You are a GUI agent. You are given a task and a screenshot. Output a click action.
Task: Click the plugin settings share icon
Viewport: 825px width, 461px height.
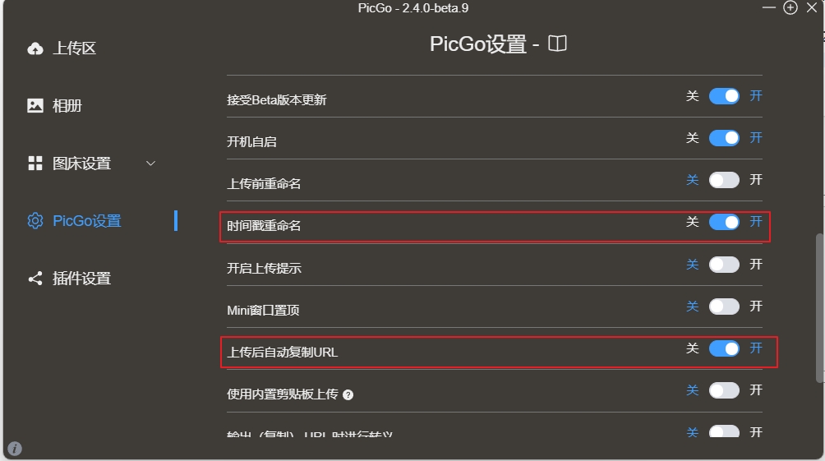tap(35, 279)
